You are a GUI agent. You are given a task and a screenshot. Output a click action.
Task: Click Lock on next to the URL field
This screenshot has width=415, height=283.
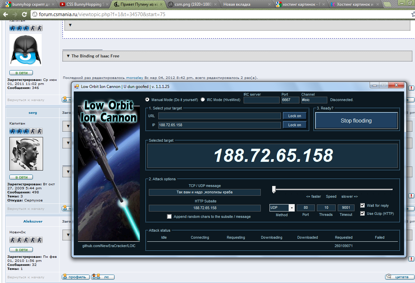(x=294, y=116)
